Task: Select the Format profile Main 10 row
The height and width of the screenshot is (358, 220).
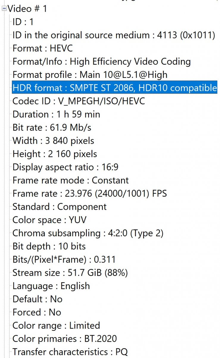Action: (90, 75)
